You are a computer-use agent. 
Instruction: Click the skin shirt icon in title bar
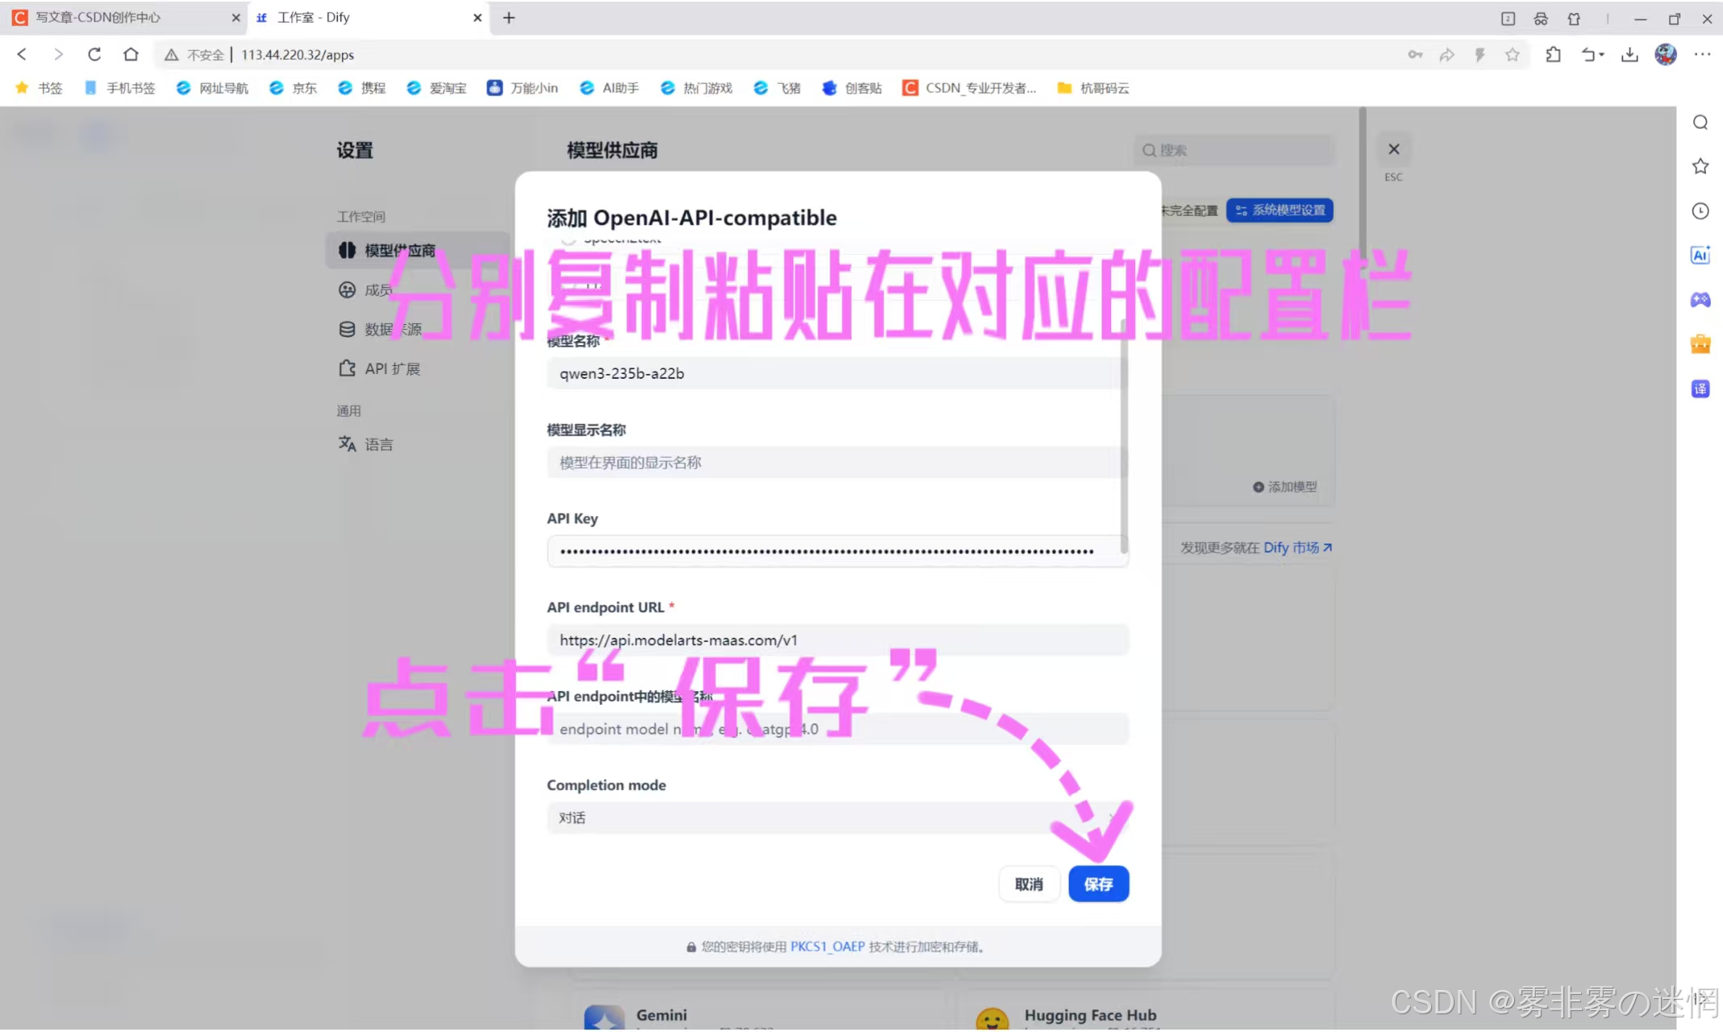(1574, 18)
